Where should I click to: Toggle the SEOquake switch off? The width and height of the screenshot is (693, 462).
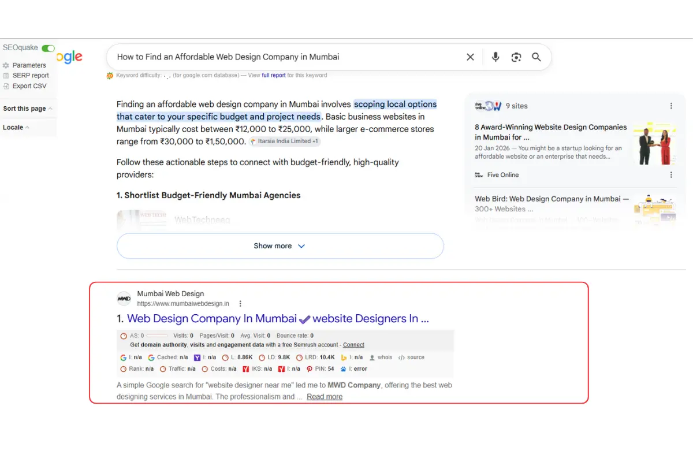click(x=49, y=48)
